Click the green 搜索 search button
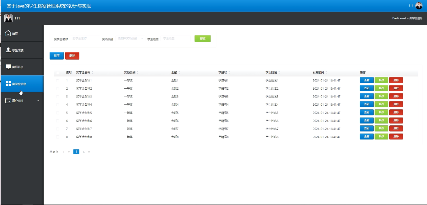The image size is (427, 205). pos(203,39)
